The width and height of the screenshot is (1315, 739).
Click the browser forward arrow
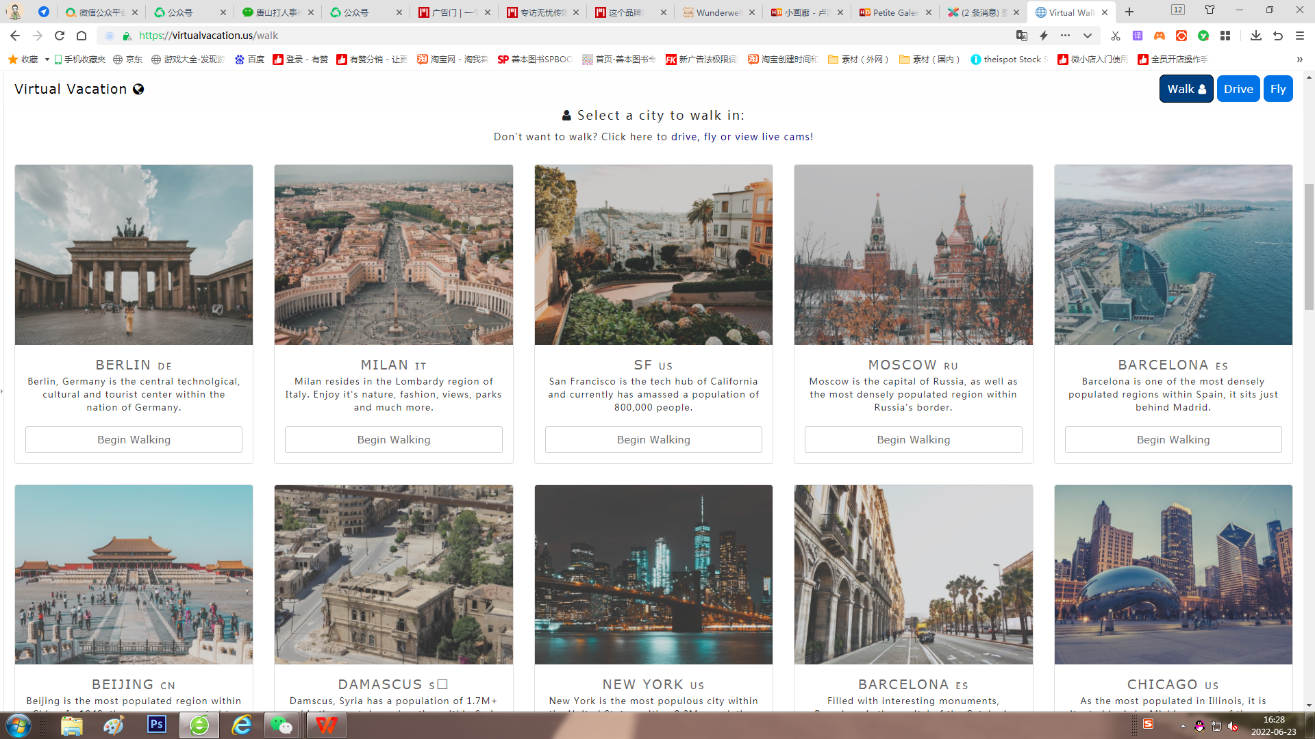(x=38, y=36)
